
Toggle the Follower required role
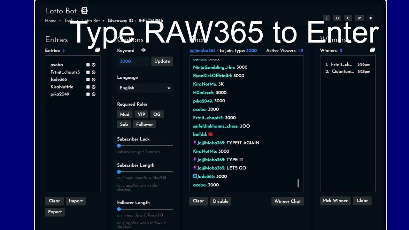coord(144,124)
